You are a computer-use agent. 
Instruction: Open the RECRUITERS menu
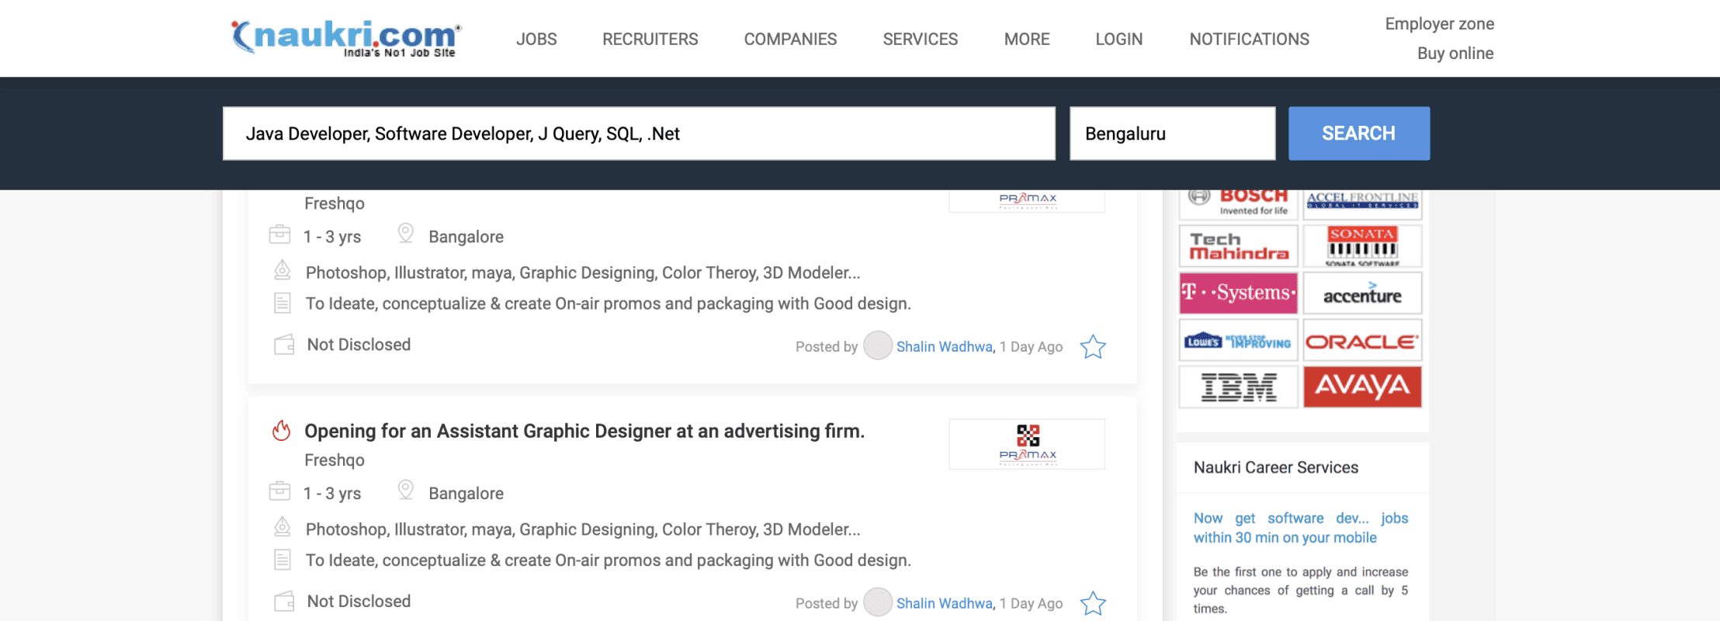tap(650, 39)
